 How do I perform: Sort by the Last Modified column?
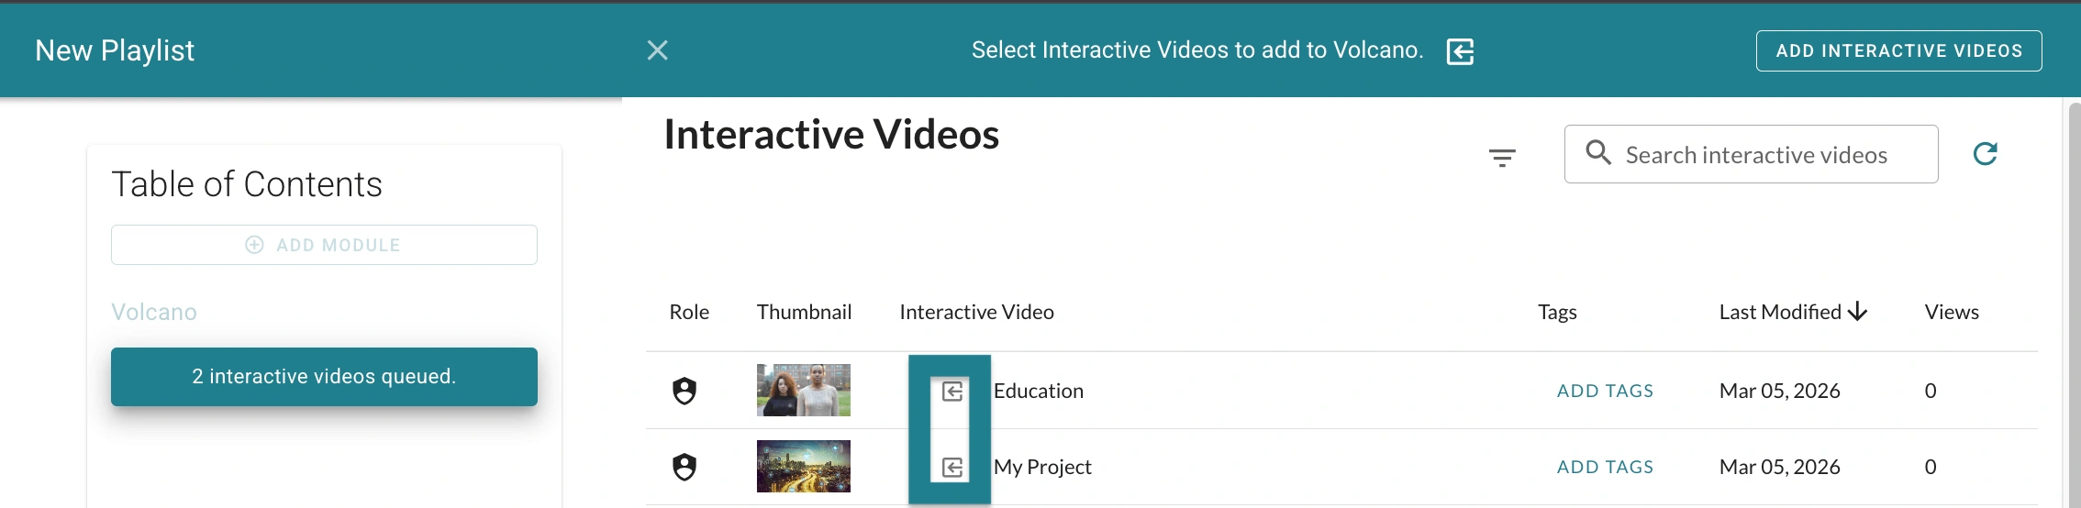tap(1780, 312)
